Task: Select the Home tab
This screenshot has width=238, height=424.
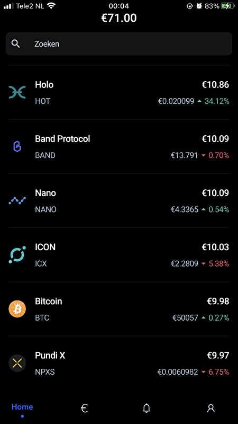Action: click(x=22, y=407)
